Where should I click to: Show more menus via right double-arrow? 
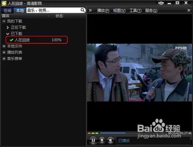click(x=189, y=10)
